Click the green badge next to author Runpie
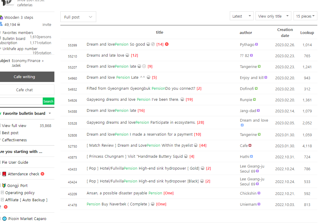The width and height of the screenshot is (326, 223). 255,100
